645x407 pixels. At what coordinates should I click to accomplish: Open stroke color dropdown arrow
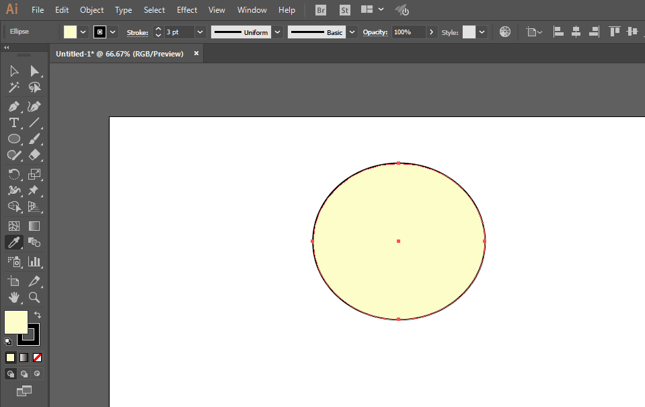tap(113, 32)
